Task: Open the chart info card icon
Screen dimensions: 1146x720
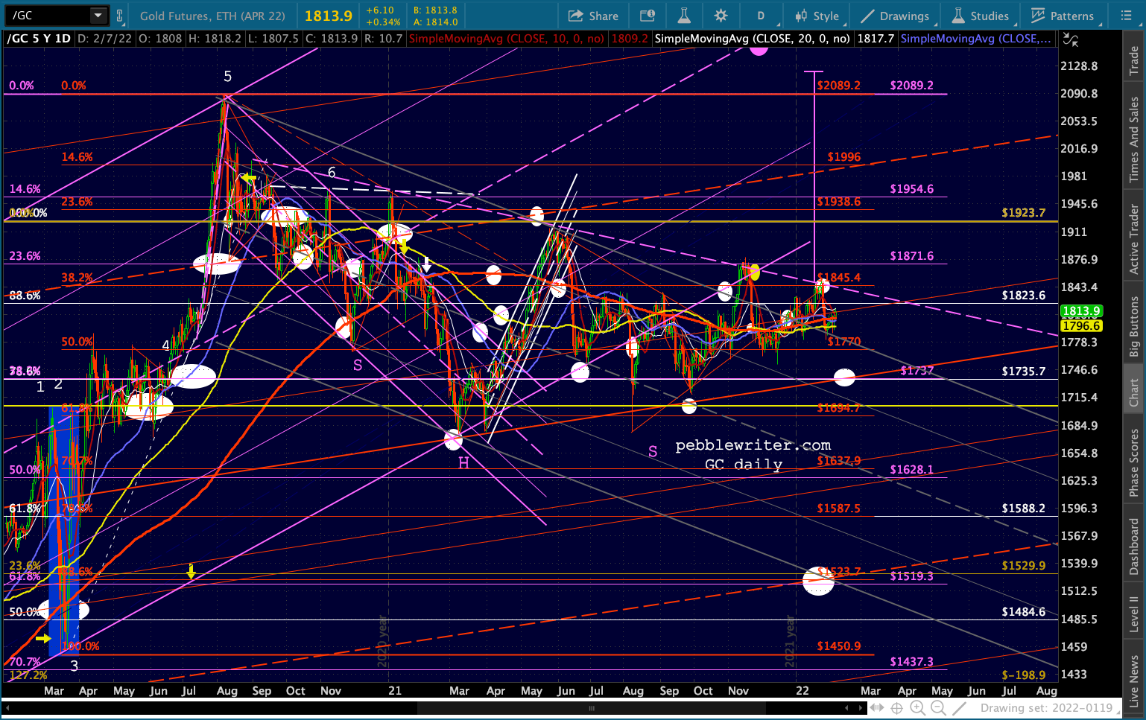Action: point(648,16)
